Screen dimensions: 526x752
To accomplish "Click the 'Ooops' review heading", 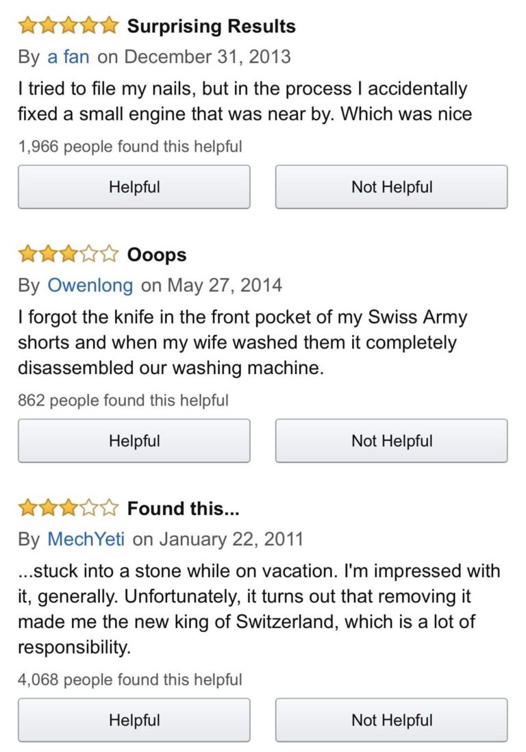I will point(157,255).
